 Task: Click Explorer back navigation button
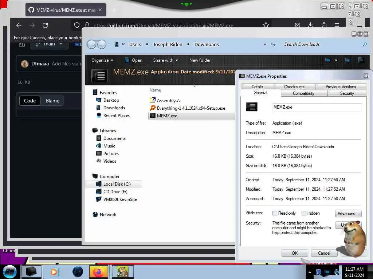[91, 44]
